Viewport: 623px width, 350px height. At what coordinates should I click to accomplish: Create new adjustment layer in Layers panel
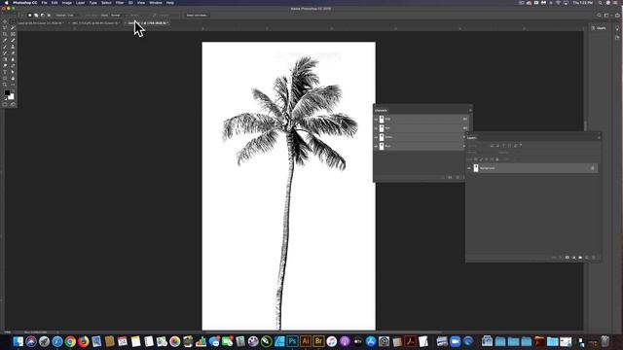point(573,258)
